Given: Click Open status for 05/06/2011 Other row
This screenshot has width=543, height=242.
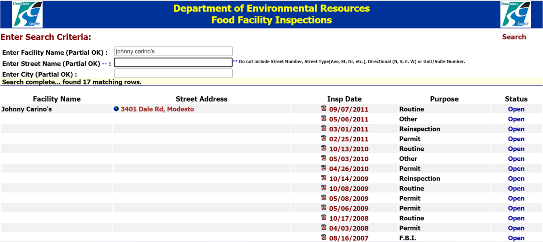Looking at the screenshot, I should pos(516,119).
